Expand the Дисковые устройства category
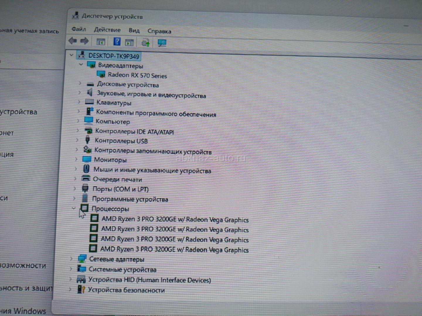 [80, 83]
